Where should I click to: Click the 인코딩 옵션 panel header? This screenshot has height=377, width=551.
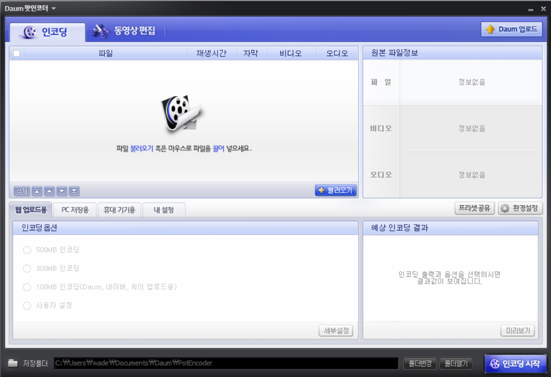tap(185, 228)
